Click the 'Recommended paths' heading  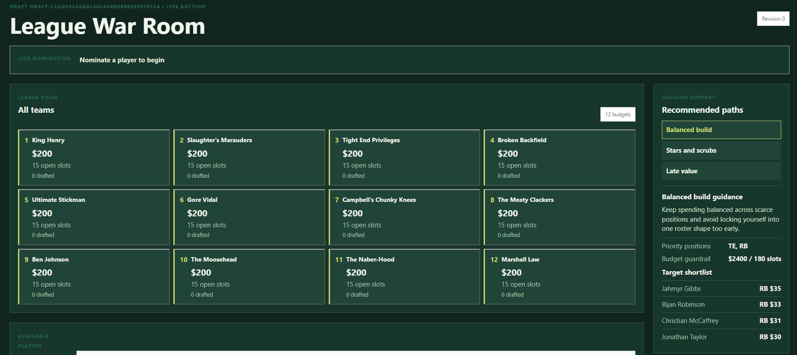pos(702,110)
